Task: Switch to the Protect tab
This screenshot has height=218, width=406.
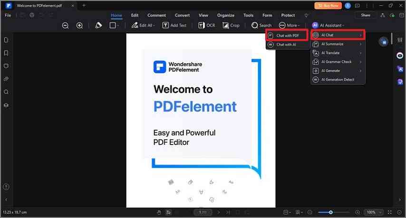Action: click(x=288, y=15)
